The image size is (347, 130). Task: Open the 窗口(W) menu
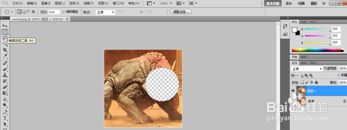pyautogui.click(x=118, y=3)
